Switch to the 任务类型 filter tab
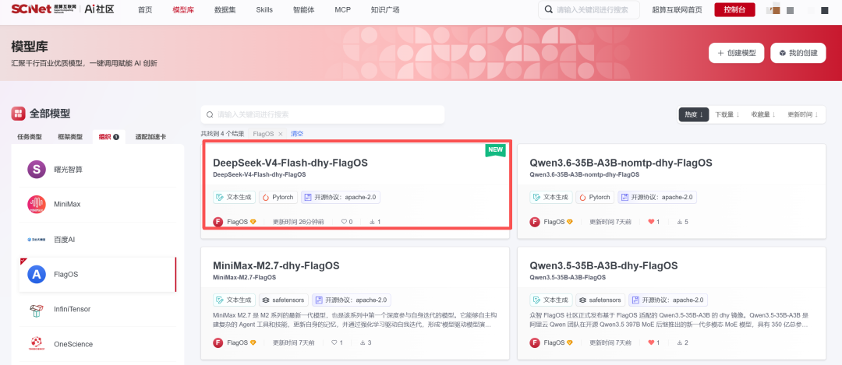The height and width of the screenshot is (365, 842). pyautogui.click(x=30, y=137)
